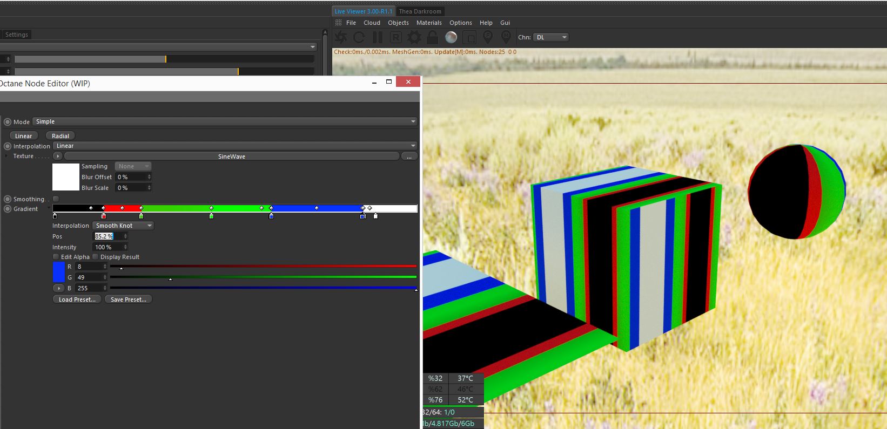Enable the Edit Alpha checkbox
The image size is (887, 429).
pos(56,257)
